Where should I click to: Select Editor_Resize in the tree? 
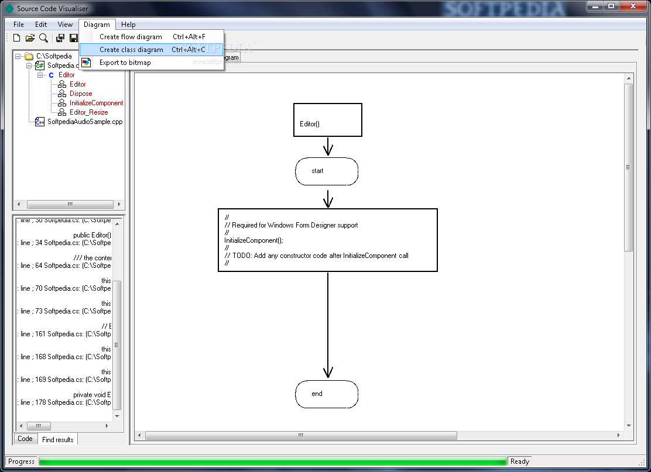[x=89, y=112]
